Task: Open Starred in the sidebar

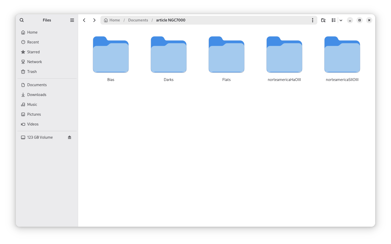Action: pos(47,52)
